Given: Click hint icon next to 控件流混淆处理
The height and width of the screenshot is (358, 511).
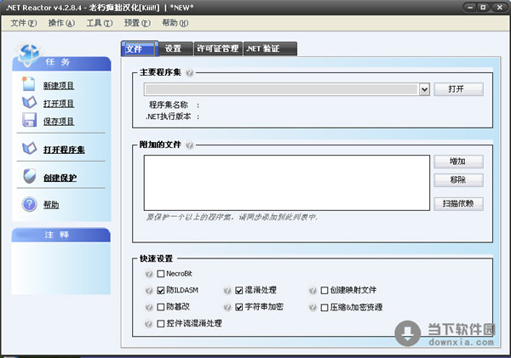Looking at the screenshot, I should [148, 323].
